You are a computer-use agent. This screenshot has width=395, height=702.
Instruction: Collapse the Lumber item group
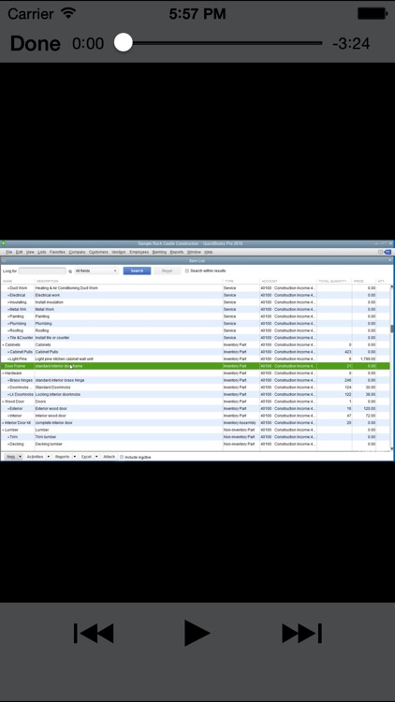[x=3, y=430]
